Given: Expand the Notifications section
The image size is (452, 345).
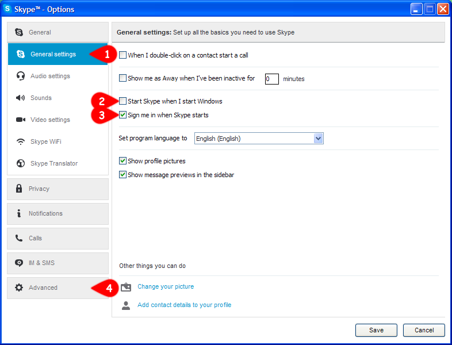Looking at the screenshot, I should (x=58, y=213).
